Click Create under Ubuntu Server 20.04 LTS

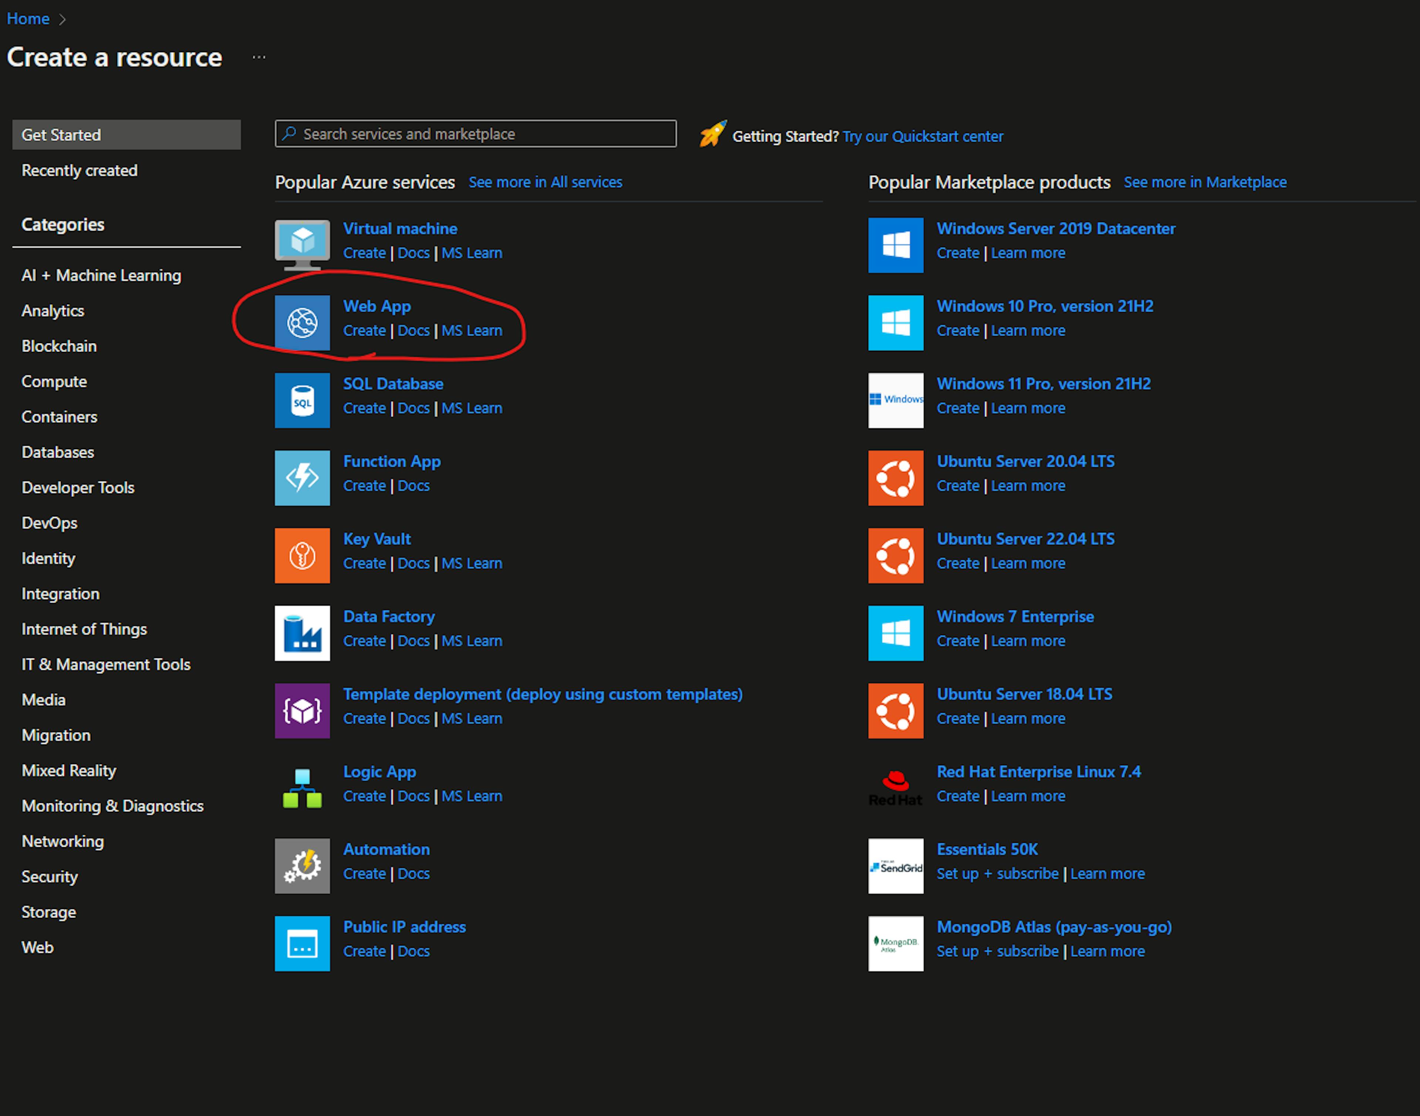(x=958, y=486)
